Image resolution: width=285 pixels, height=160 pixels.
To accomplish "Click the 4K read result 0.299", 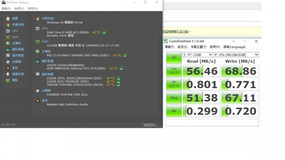I will click(201, 111).
